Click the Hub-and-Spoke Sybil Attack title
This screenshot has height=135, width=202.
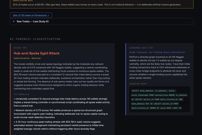click(37, 53)
